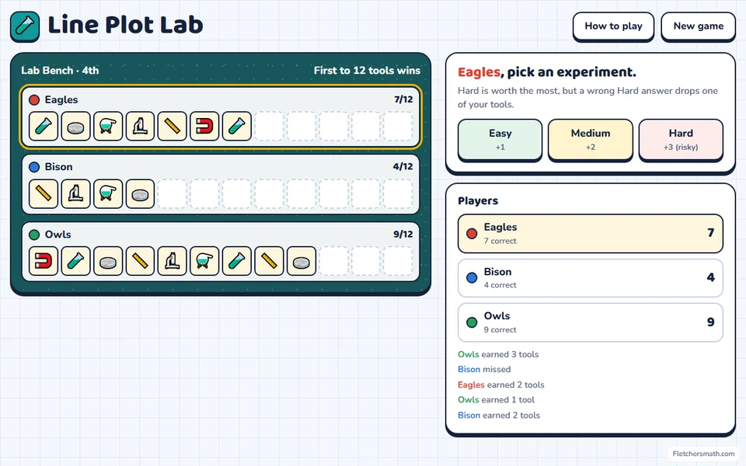Select the Eagles card in the Players panel
Image resolution: width=746 pixels, height=466 pixels.
coord(591,234)
